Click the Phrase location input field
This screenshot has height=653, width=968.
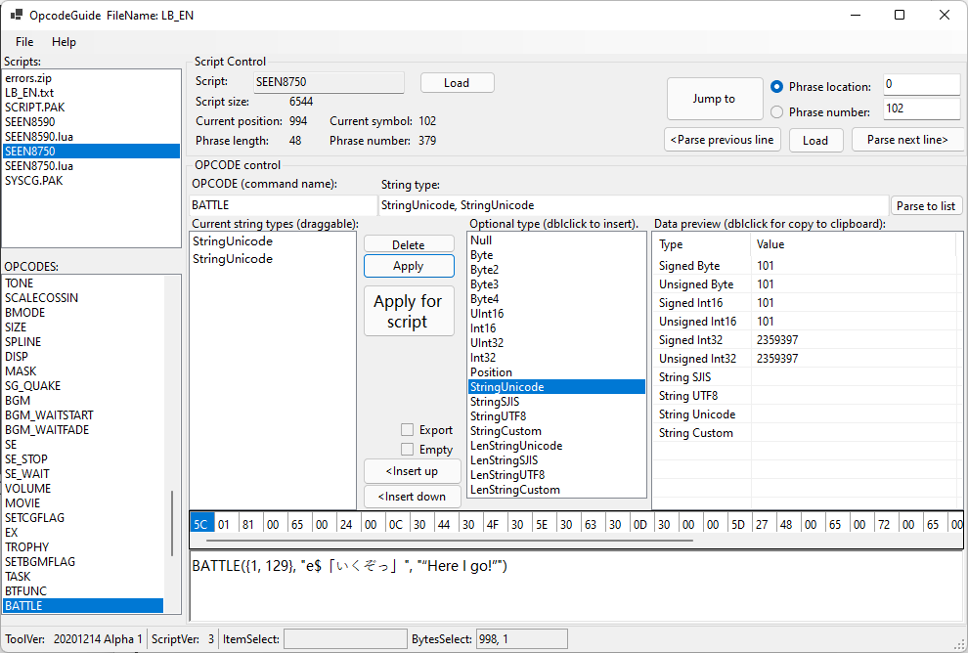coord(921,84)
